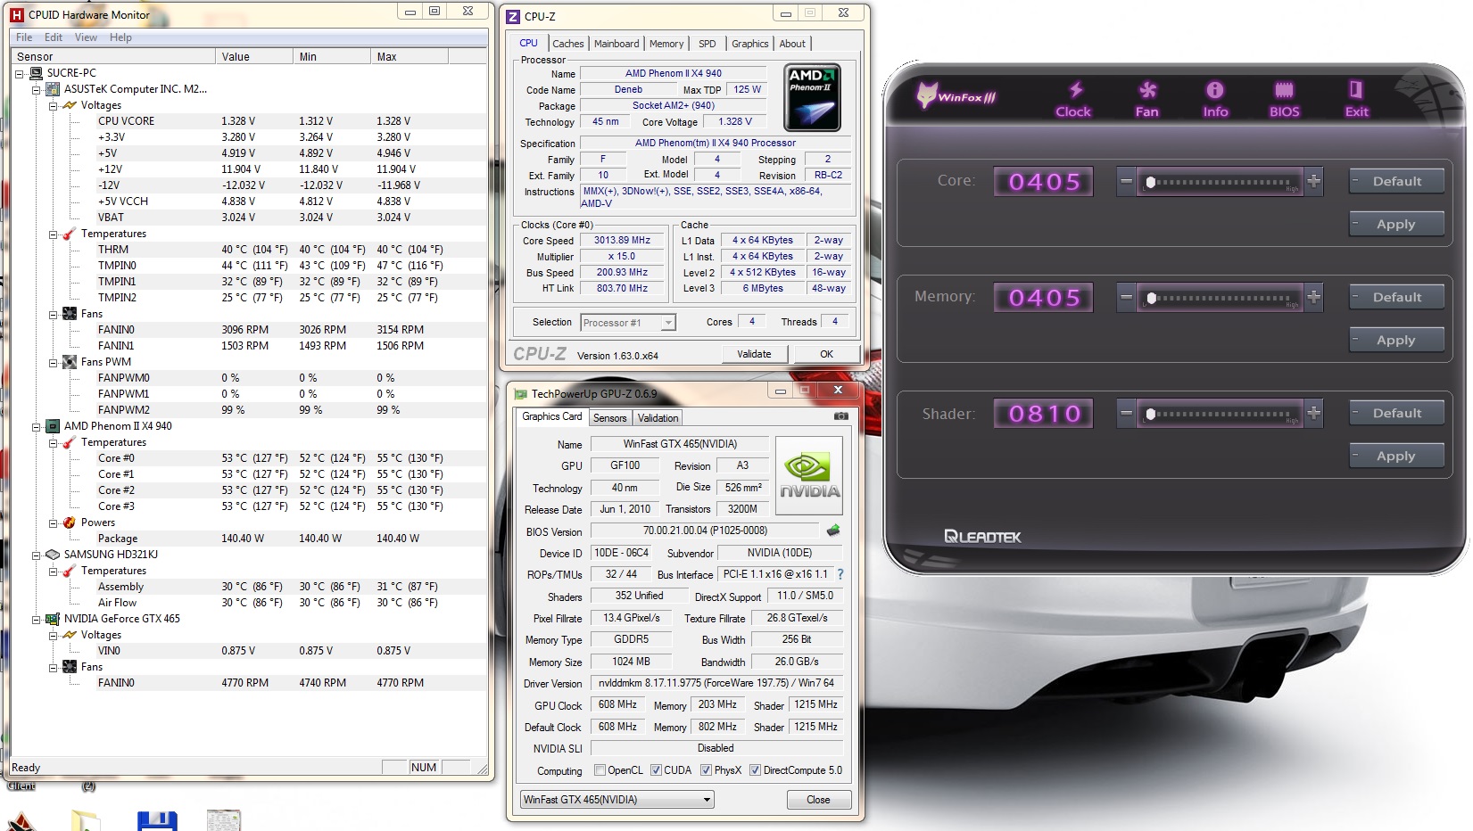Screen dimensions: 1473x831
Task: Open the File menu in Hardware Monitor
Action: click(x=24, y=37)
